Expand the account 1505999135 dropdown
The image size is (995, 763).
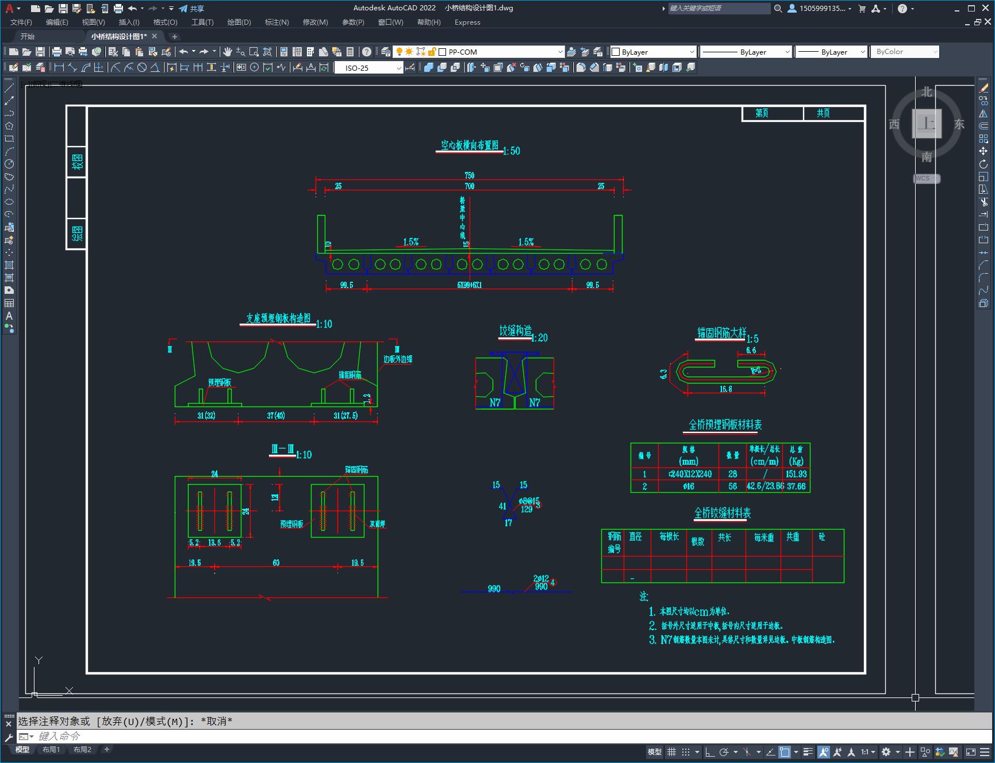tap(820, 8)
